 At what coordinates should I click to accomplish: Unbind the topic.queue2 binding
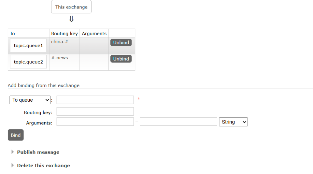121,59
